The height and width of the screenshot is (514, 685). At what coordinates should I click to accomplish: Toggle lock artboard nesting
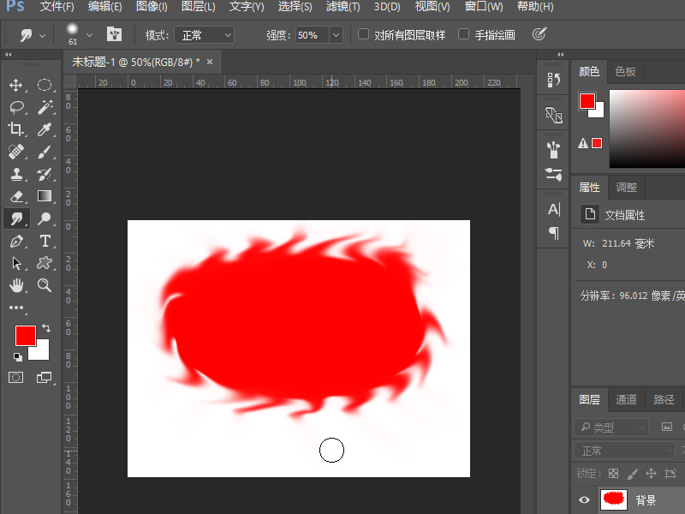pos(670,474)
